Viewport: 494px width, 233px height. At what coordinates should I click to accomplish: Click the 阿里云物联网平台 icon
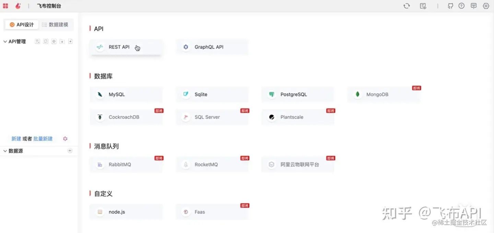point(272,164)
